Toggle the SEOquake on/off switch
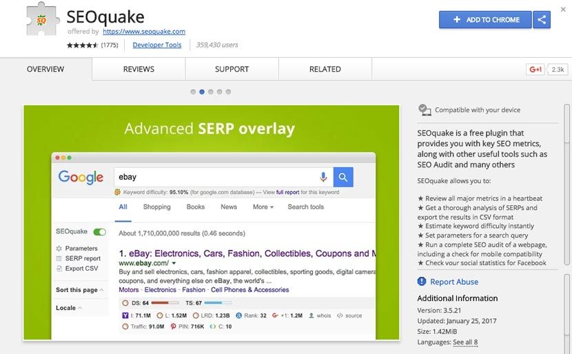 (x=100, y=232)
